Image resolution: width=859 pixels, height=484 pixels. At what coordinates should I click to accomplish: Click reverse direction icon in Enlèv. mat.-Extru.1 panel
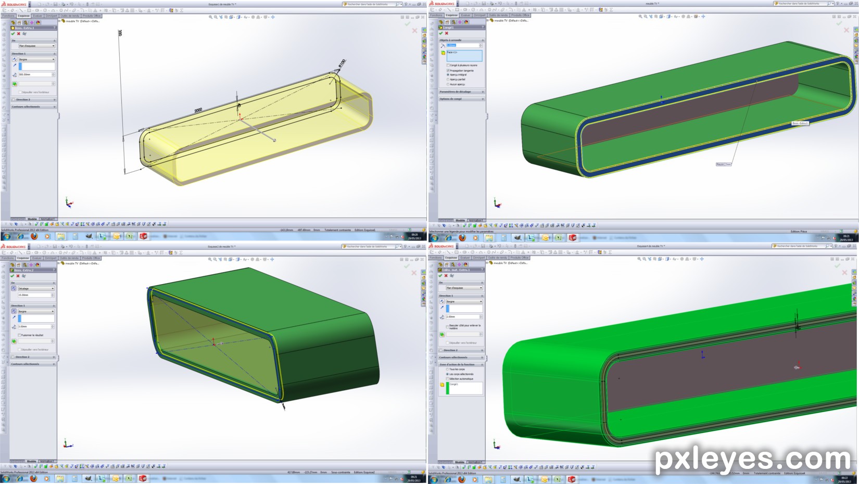pos(442,301)
